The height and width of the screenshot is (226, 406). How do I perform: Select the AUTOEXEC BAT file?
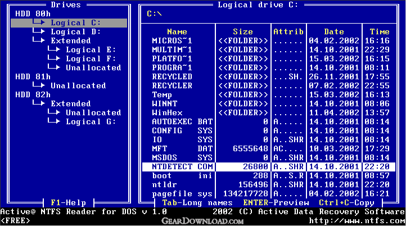pos(182,121)
